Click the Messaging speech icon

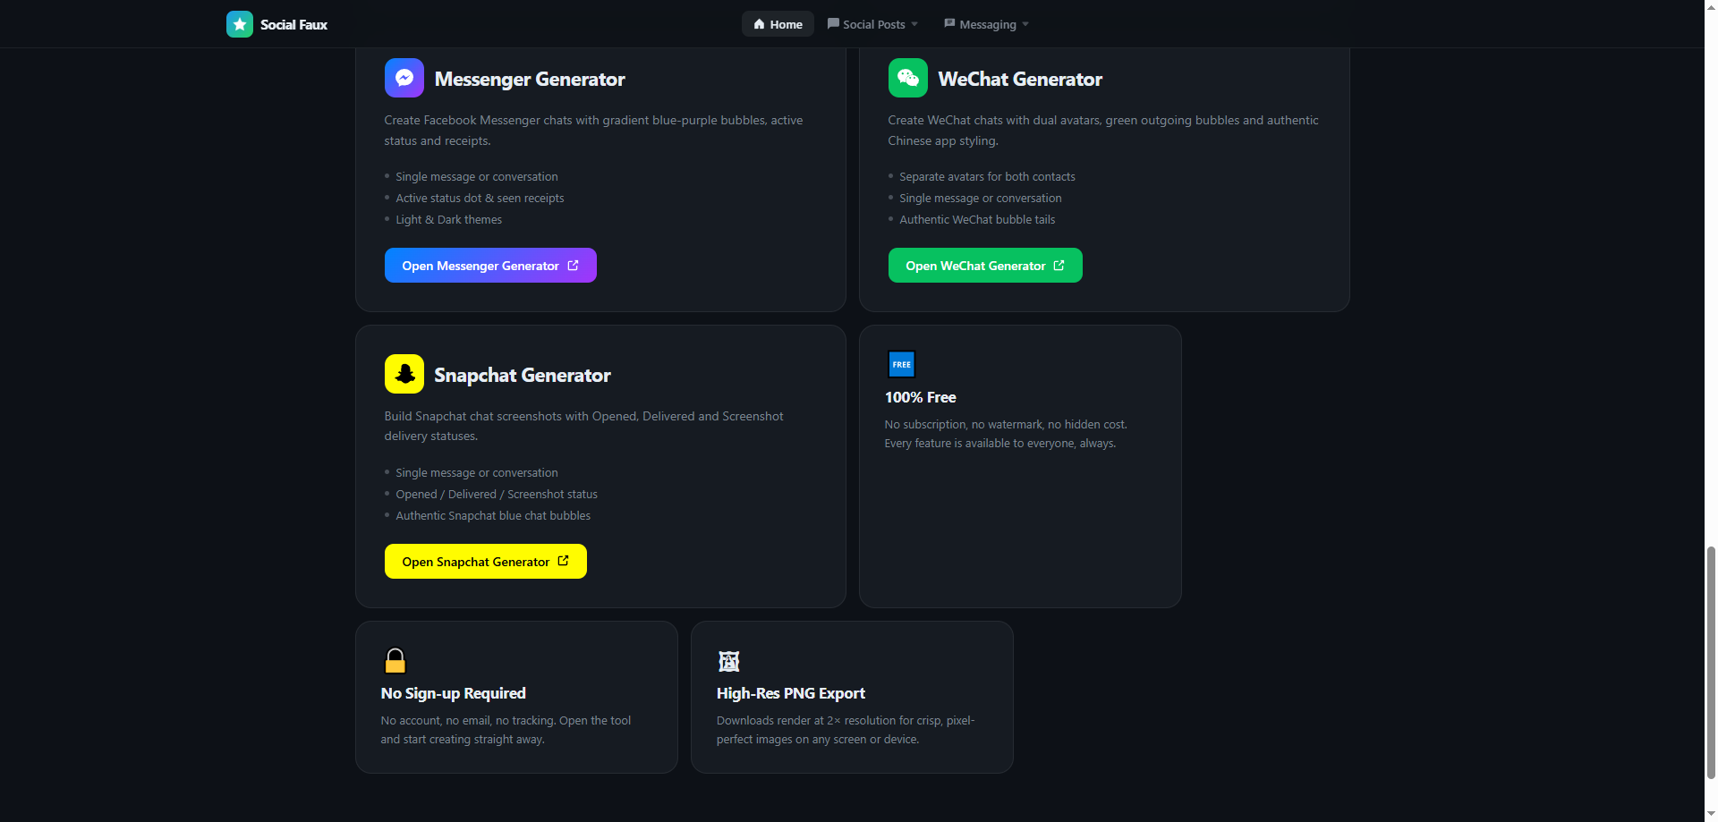click(x=949, y=24)
